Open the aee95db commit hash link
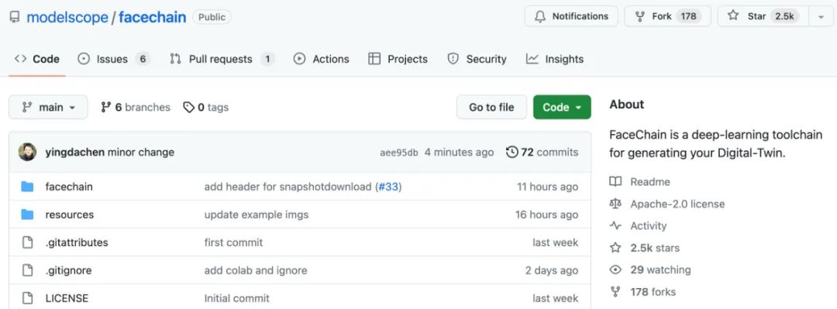Viewport: 837px width, 309px height. click(399, 153)
